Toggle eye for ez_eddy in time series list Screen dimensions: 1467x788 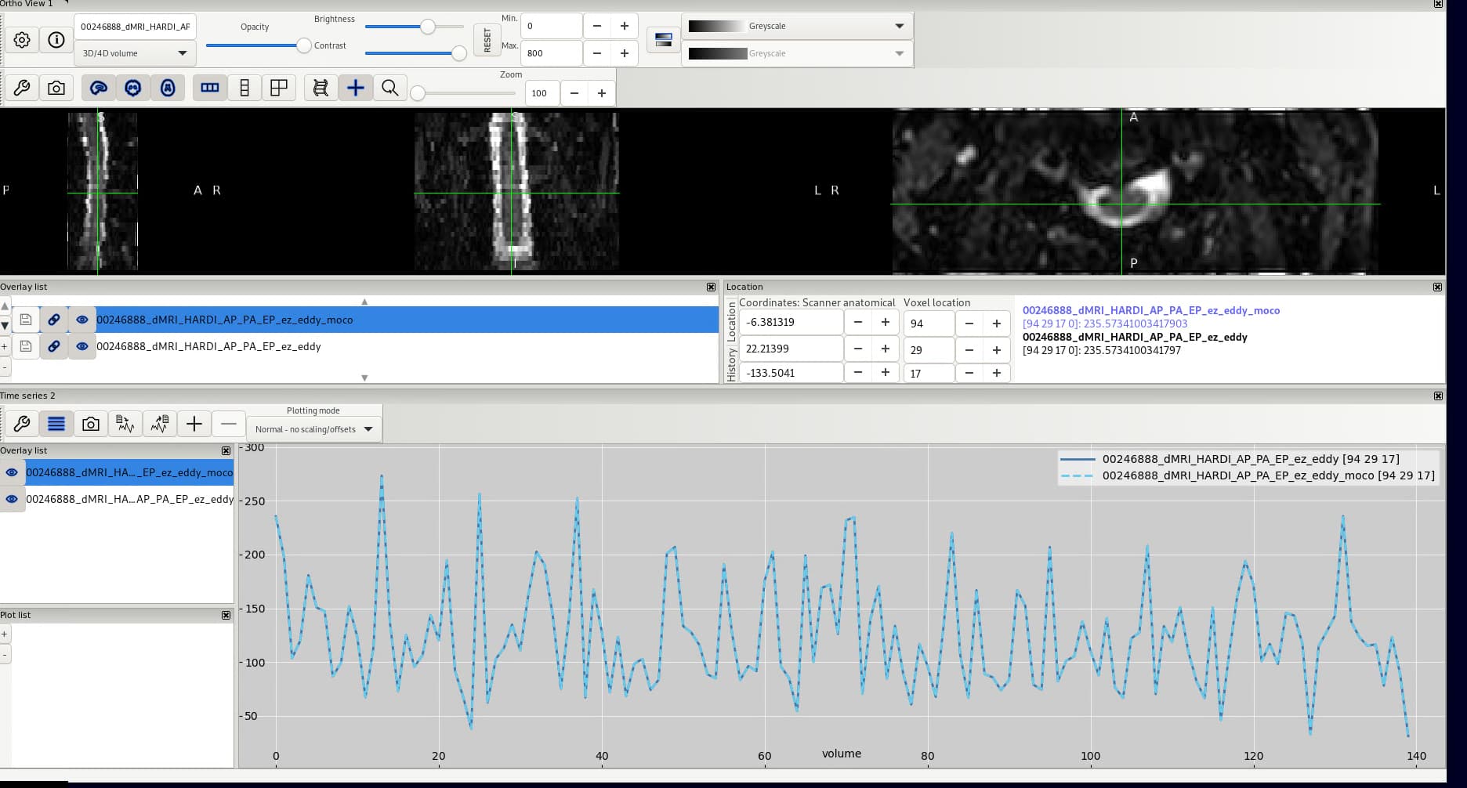[x=12, y=499]
